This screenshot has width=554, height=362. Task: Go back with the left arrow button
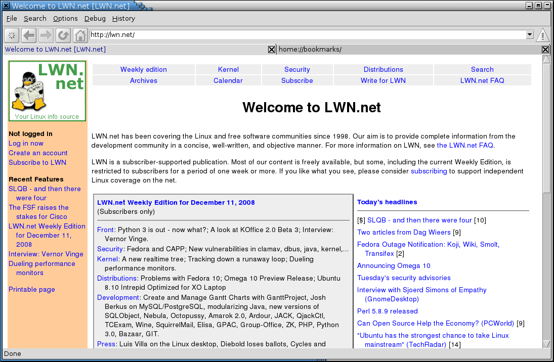click(x=29, y=35)
